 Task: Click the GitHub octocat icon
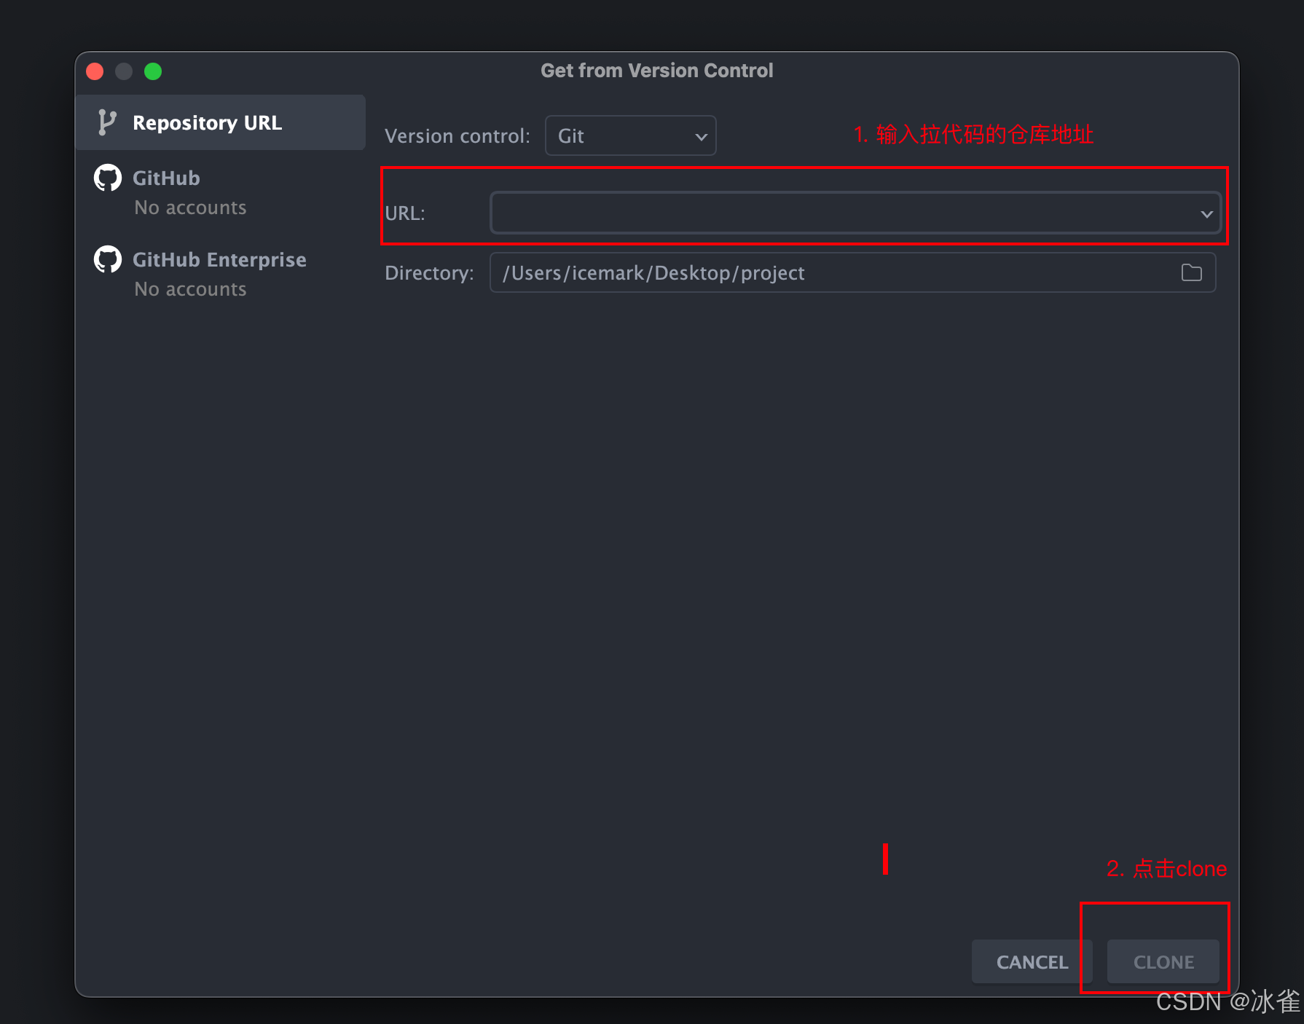[108, 178]
